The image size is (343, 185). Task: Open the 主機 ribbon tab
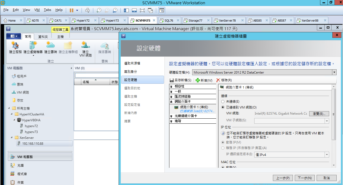(60, 37)
